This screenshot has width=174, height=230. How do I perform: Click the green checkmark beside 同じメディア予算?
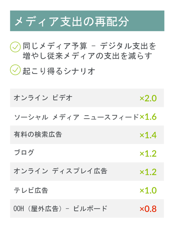(x=15, y=47)
